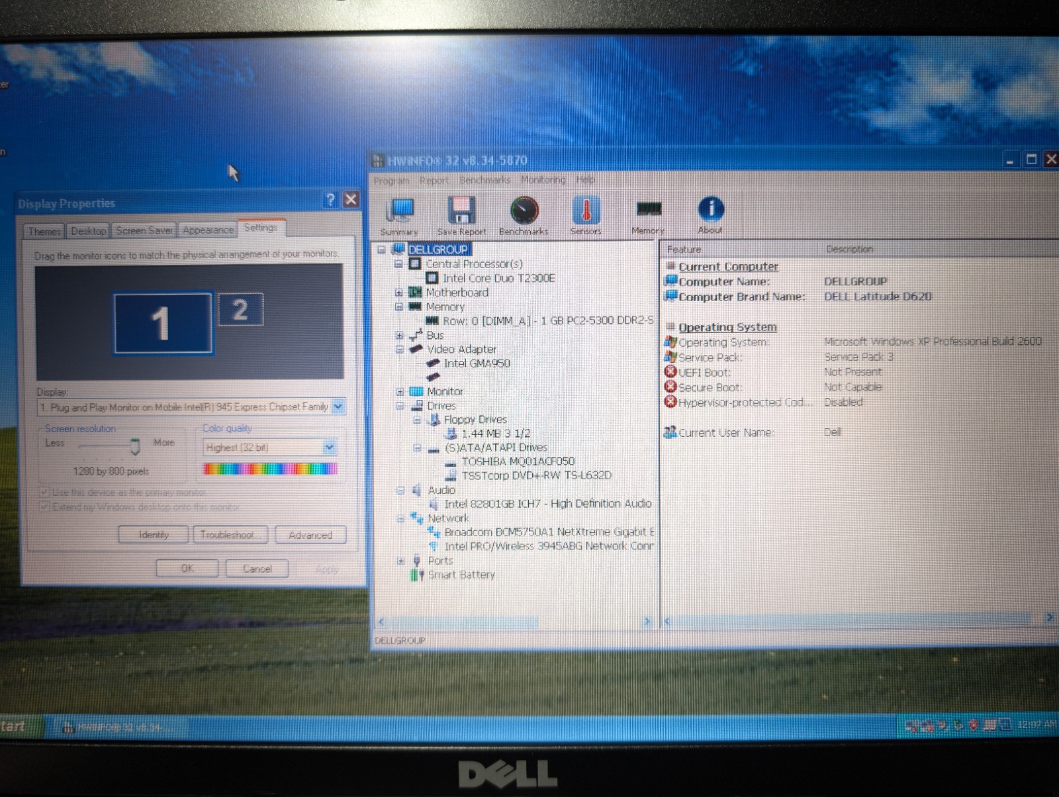The height and width of the screenshot is (797, 1059).
Task: Click the Display Properties help question button
Action: pos(330,200)
